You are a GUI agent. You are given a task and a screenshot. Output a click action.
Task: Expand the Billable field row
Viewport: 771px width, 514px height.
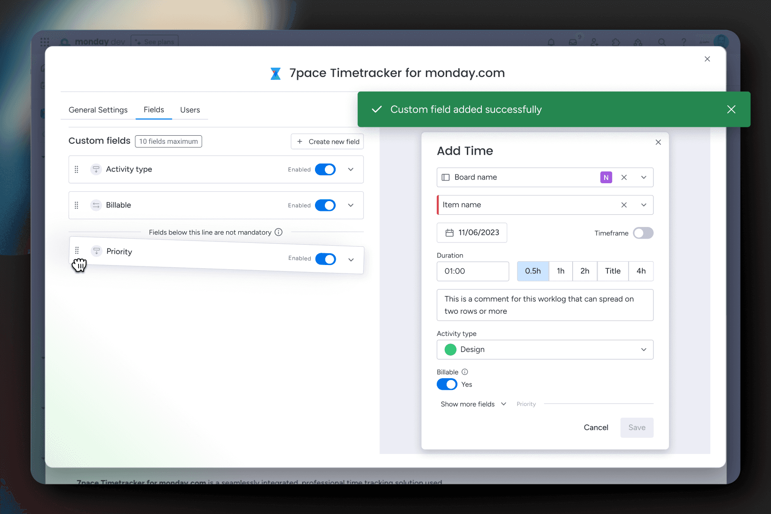click(351, 205)
